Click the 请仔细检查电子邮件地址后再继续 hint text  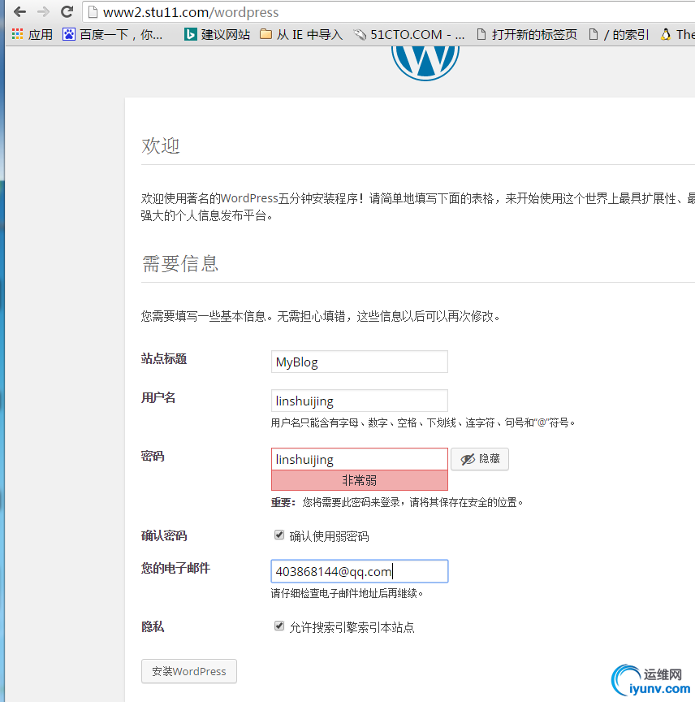[347, 593]
